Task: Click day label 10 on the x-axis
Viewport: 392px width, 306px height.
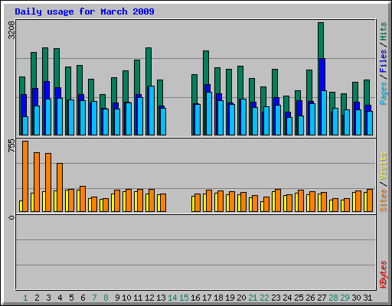Action: [x=126, y=298]
